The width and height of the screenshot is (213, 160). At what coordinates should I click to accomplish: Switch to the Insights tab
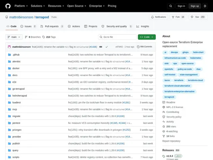click(x=143, y=26)
